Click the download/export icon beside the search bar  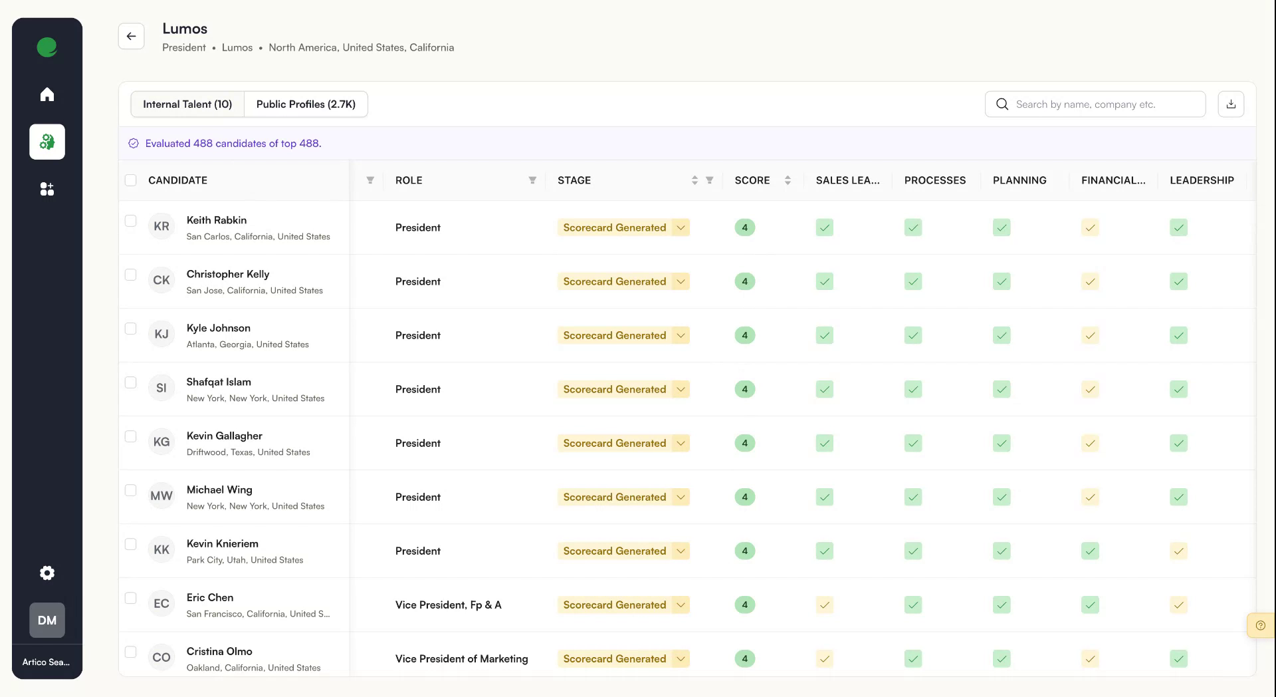[x=1230, y=104]
